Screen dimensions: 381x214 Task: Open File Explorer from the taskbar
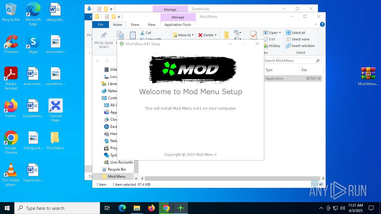(x=137, y=208)
